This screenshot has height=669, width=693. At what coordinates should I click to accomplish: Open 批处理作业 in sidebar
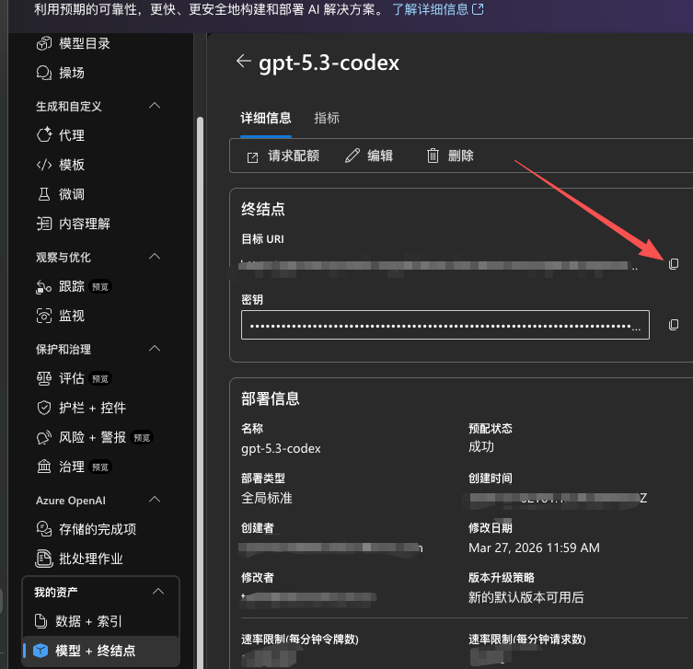(90, 559)
